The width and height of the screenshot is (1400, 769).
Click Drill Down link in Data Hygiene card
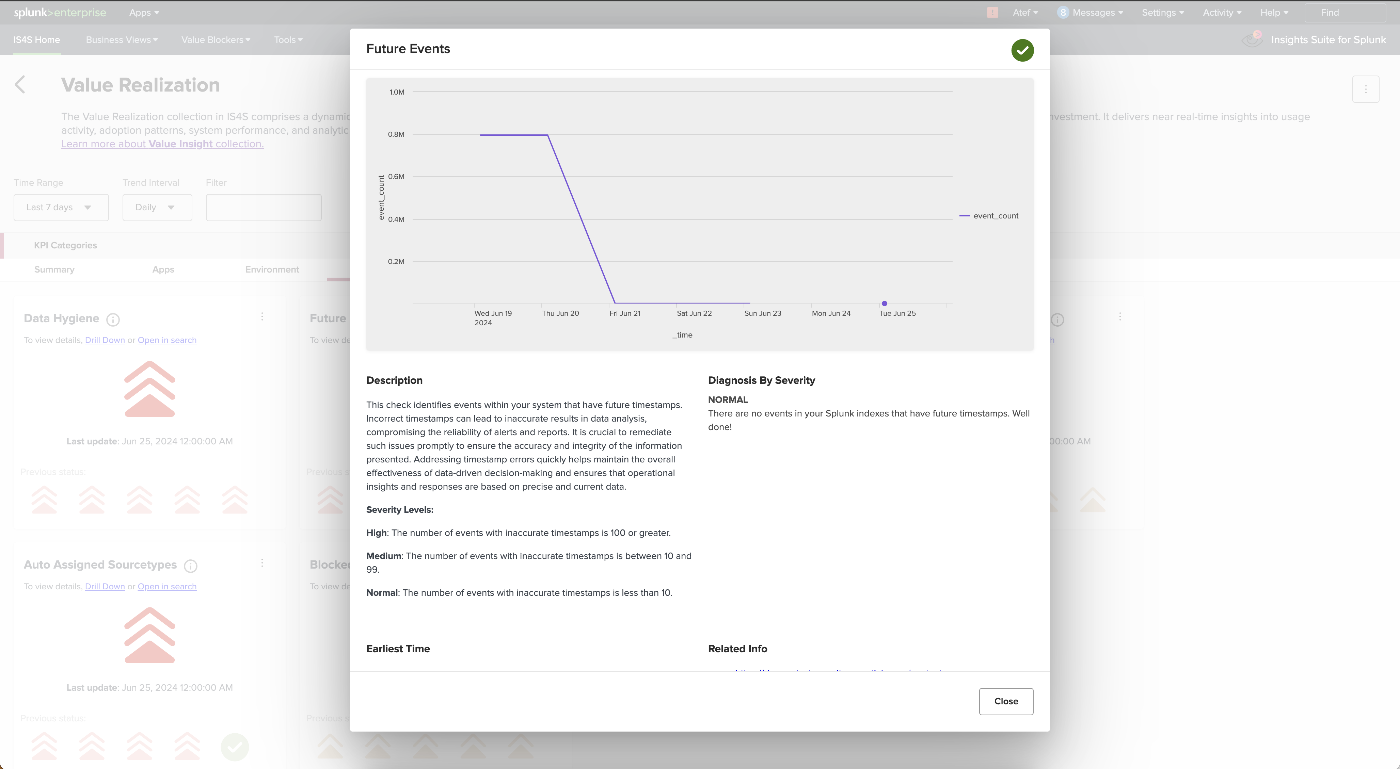point(105,340)
